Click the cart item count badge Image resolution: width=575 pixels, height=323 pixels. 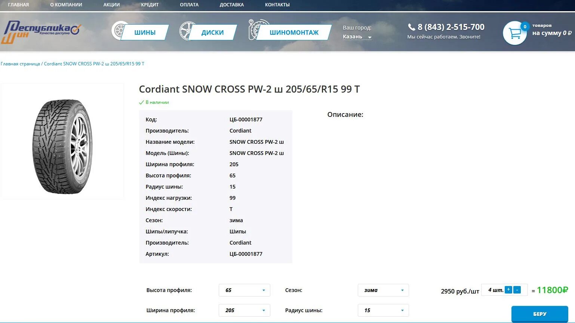pos(525,27)
